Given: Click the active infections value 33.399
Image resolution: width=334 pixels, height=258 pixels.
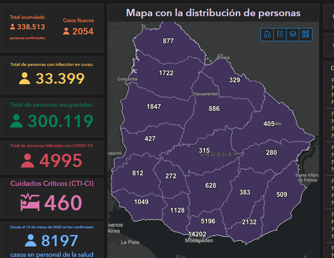Looking at the screenshot, I should tap(60, 79).
